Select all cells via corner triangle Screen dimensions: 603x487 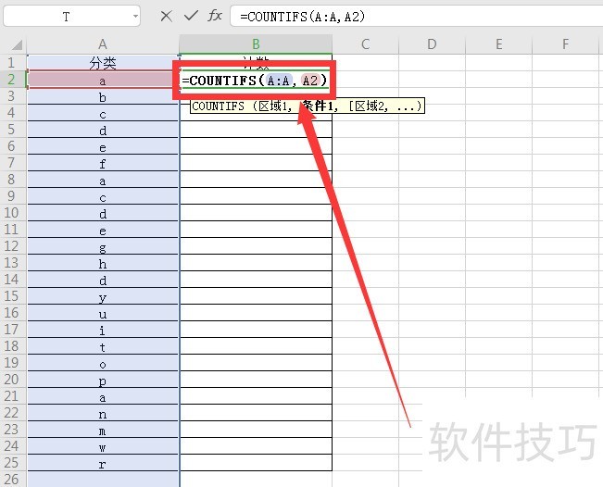coord(17,45)
